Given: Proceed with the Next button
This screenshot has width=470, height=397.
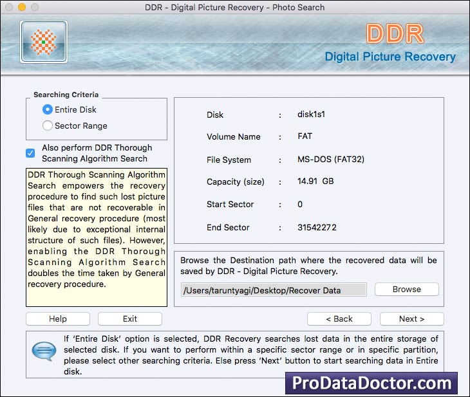Looking at the screenshot, I should pyautogui.click(x=411, y=319).
